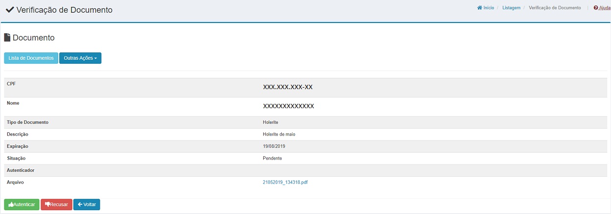Click the Pendente status value

point(272,158)
